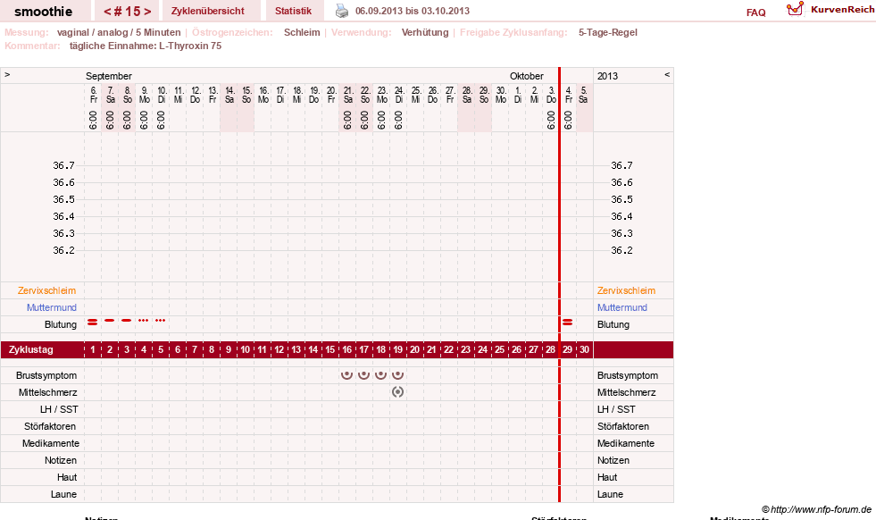Viewport: 876px width, 520px height.
Task: Click Brustsymptom icon on cycle day 17
Action: (363, 375)
